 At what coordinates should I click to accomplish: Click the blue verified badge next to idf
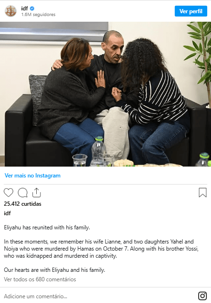point(32,8)
